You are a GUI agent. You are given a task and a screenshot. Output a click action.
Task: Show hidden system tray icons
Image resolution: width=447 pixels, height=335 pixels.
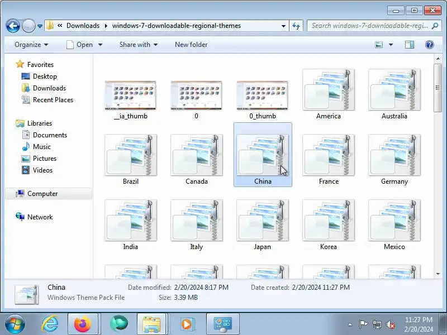point(350,324)
